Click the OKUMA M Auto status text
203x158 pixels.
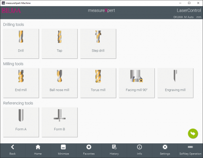[183, 17]
